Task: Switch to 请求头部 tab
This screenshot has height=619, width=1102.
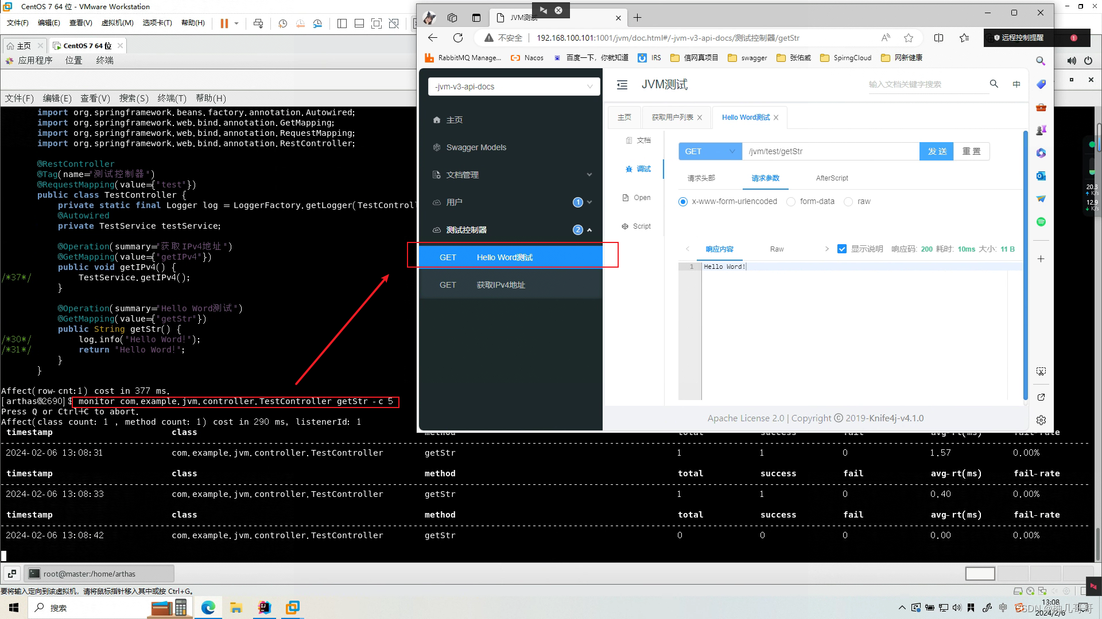Action: point(701,178)
